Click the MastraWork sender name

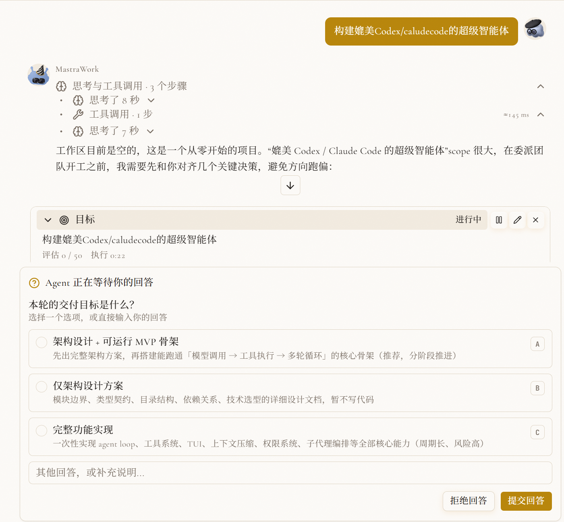click(x=77, y=69)
